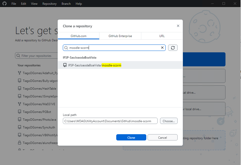Refresh the repository list
Screen dimensions: 241x165
coord(173,48)
